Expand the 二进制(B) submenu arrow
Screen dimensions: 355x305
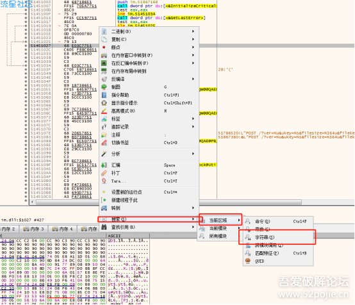193,31
